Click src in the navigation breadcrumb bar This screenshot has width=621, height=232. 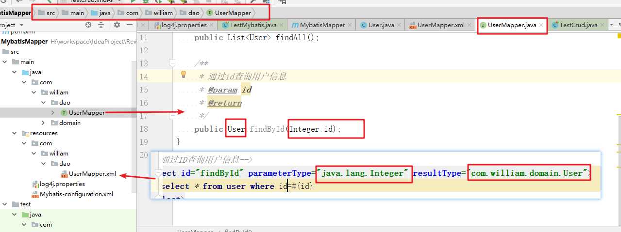50,13
